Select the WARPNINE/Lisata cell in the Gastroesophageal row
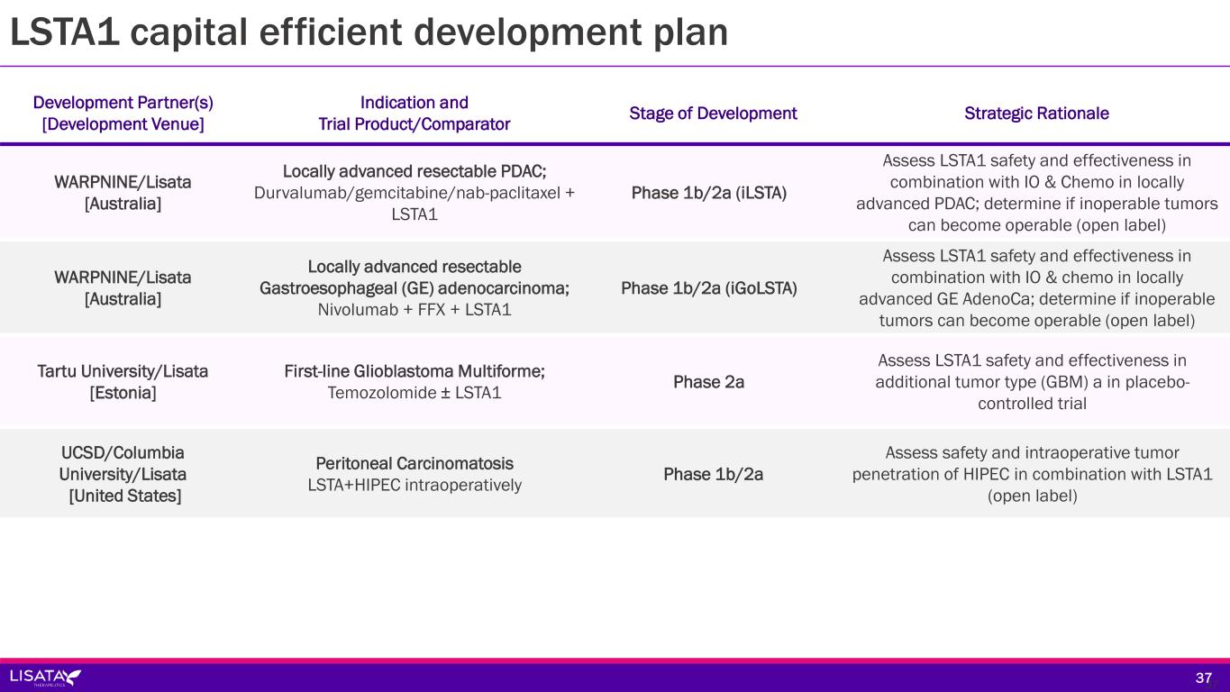The height and width of the screenshot is (692, 1230). coord(123,287)
